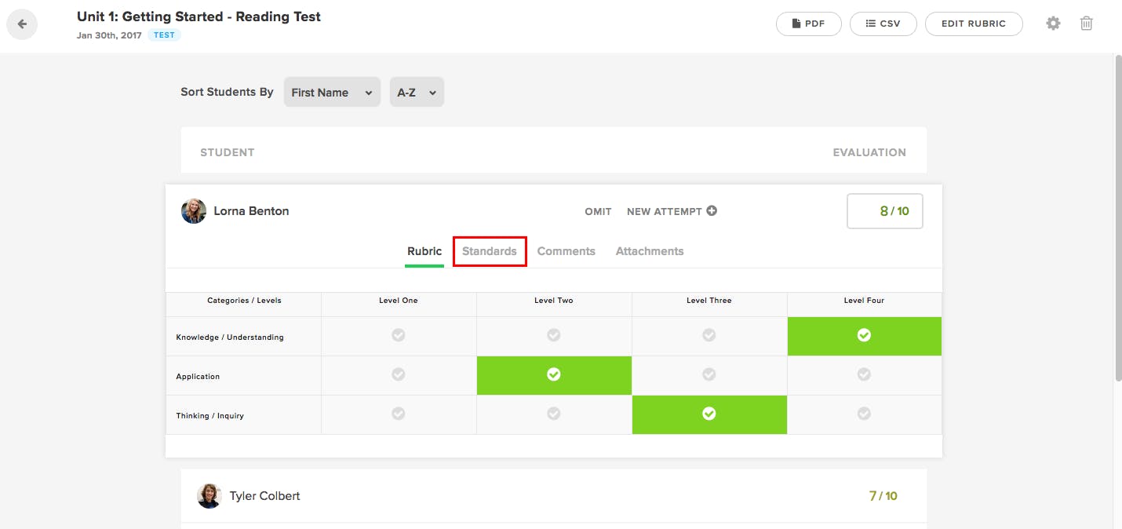Export the results as CSV
The height and width of the screenshot is (529, 1122).
883,24
